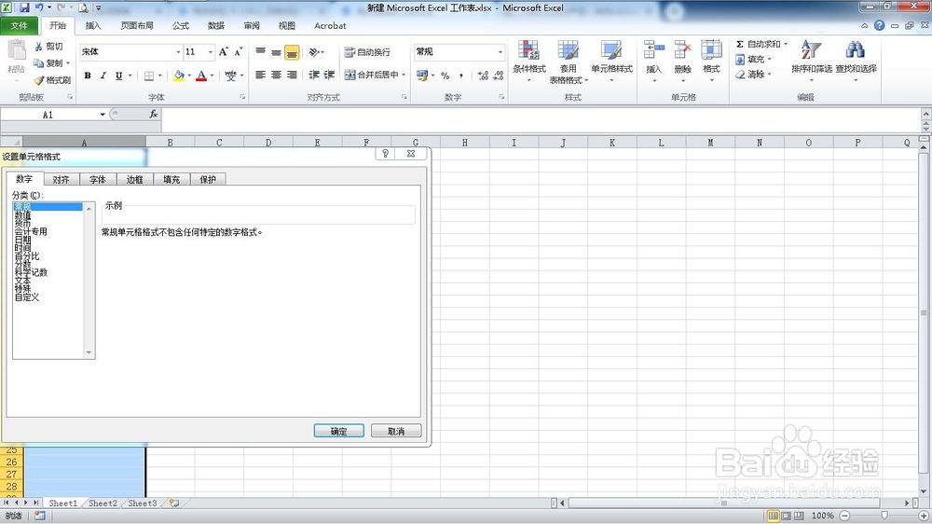This screenshot has height=524, width=932.
Task: Click the Paste icon in clipboard group
Action: click(16, 52)
